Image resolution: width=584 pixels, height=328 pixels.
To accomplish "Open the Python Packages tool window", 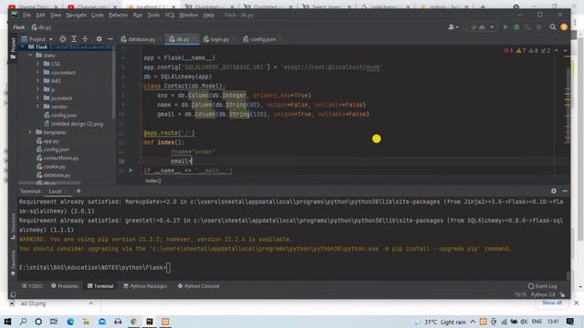I will (145, 286).
